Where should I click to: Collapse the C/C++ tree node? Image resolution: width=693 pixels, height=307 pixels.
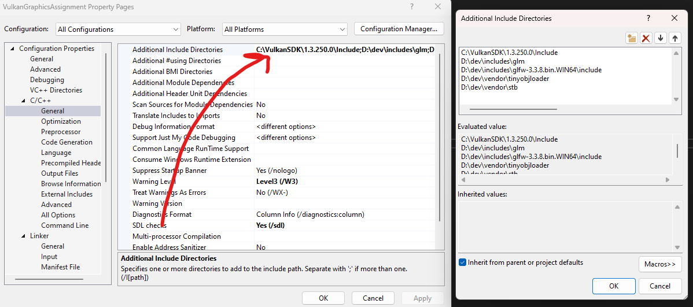click(23, 101)
